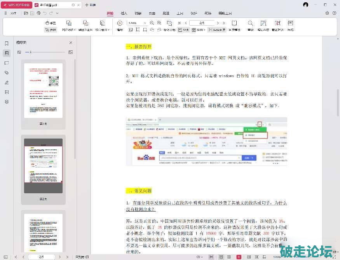
Task: Open the Annotate ribbon tab
Action: pos(166,13)
